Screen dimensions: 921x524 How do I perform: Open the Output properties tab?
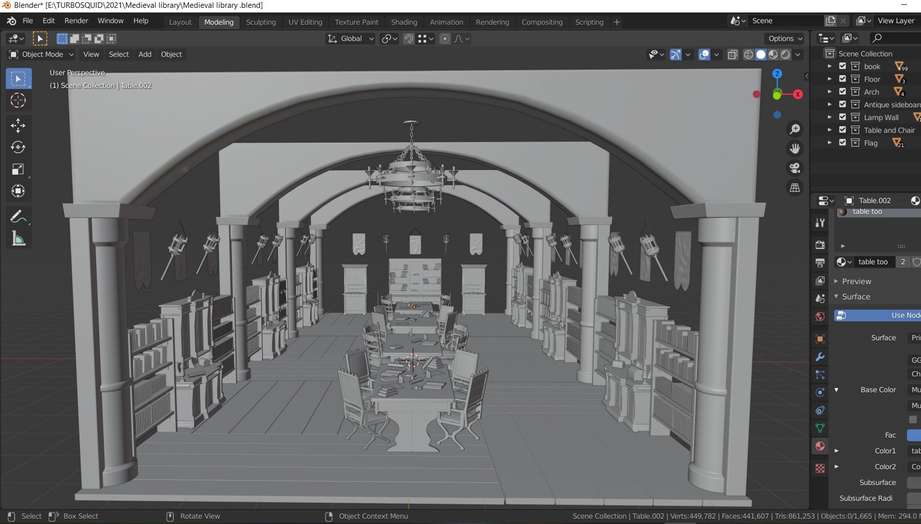click(820, 262)
